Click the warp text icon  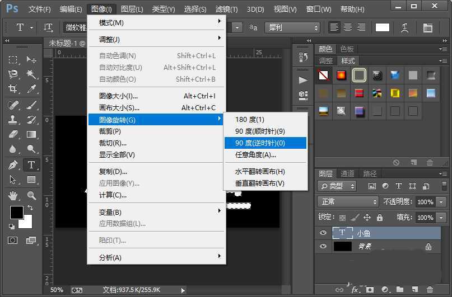[x=406, y=27]
